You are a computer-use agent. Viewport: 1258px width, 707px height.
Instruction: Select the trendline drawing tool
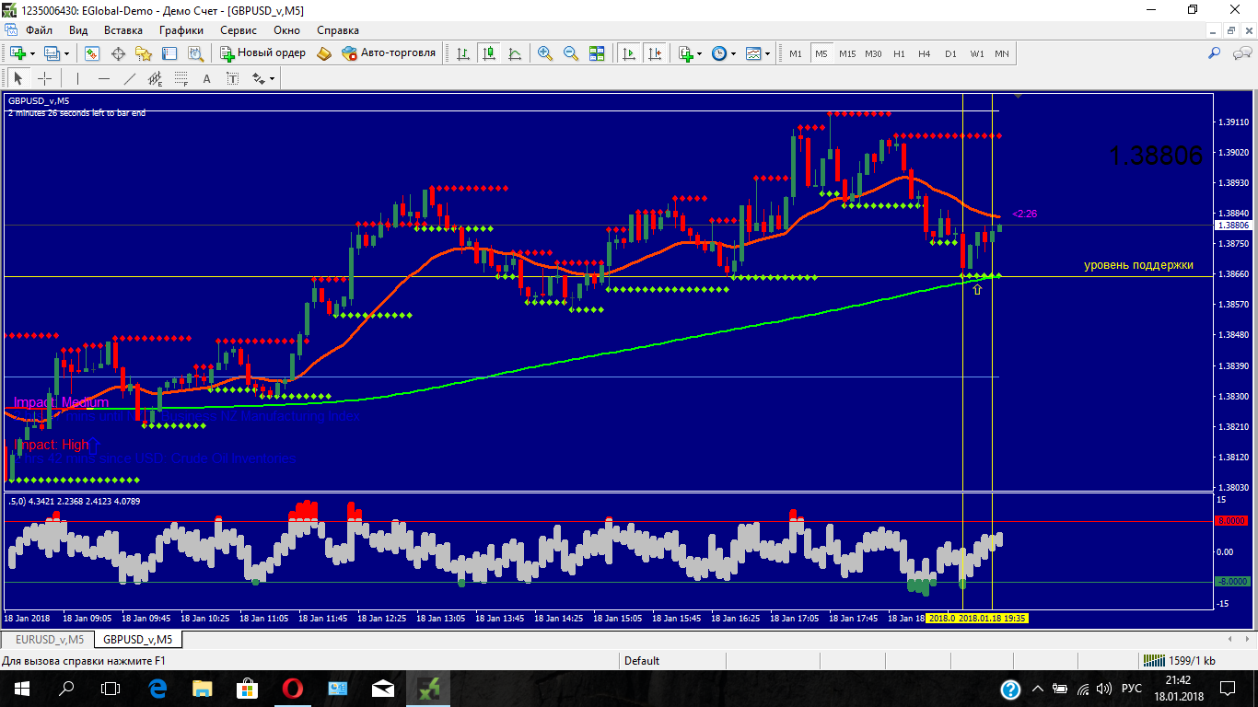click(x=130, y=79)
